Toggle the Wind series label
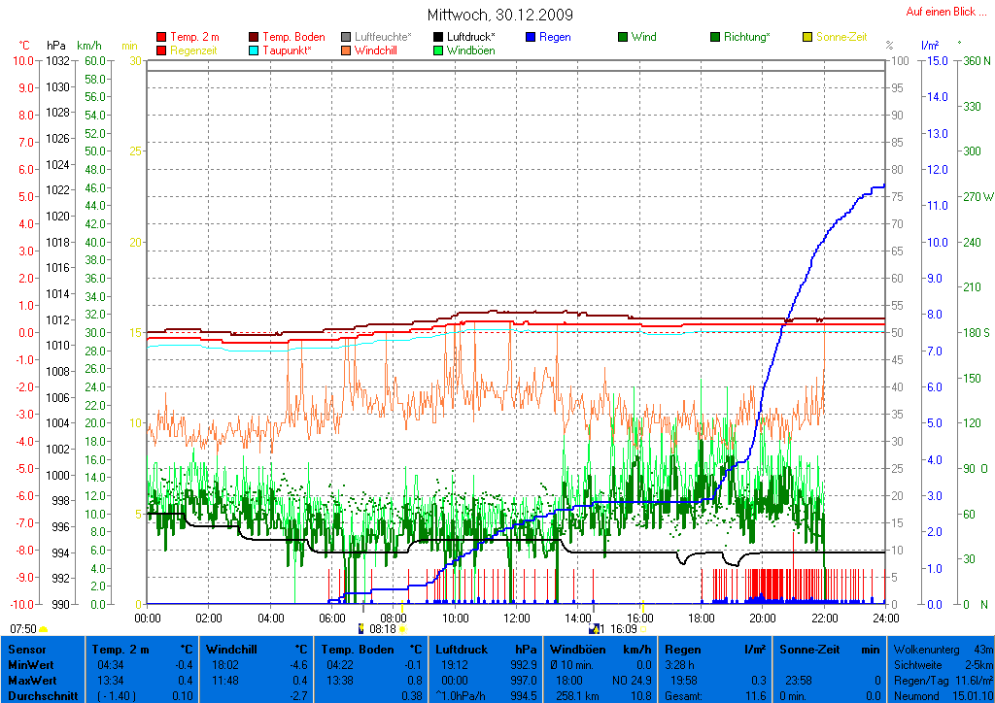The width and height of the screenshot is (995, 703). tap(643, 37)
